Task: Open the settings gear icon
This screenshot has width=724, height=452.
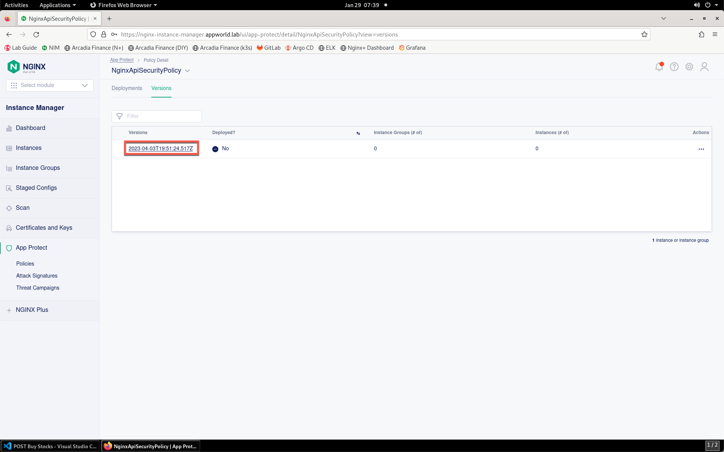Action: click(689, 67)
